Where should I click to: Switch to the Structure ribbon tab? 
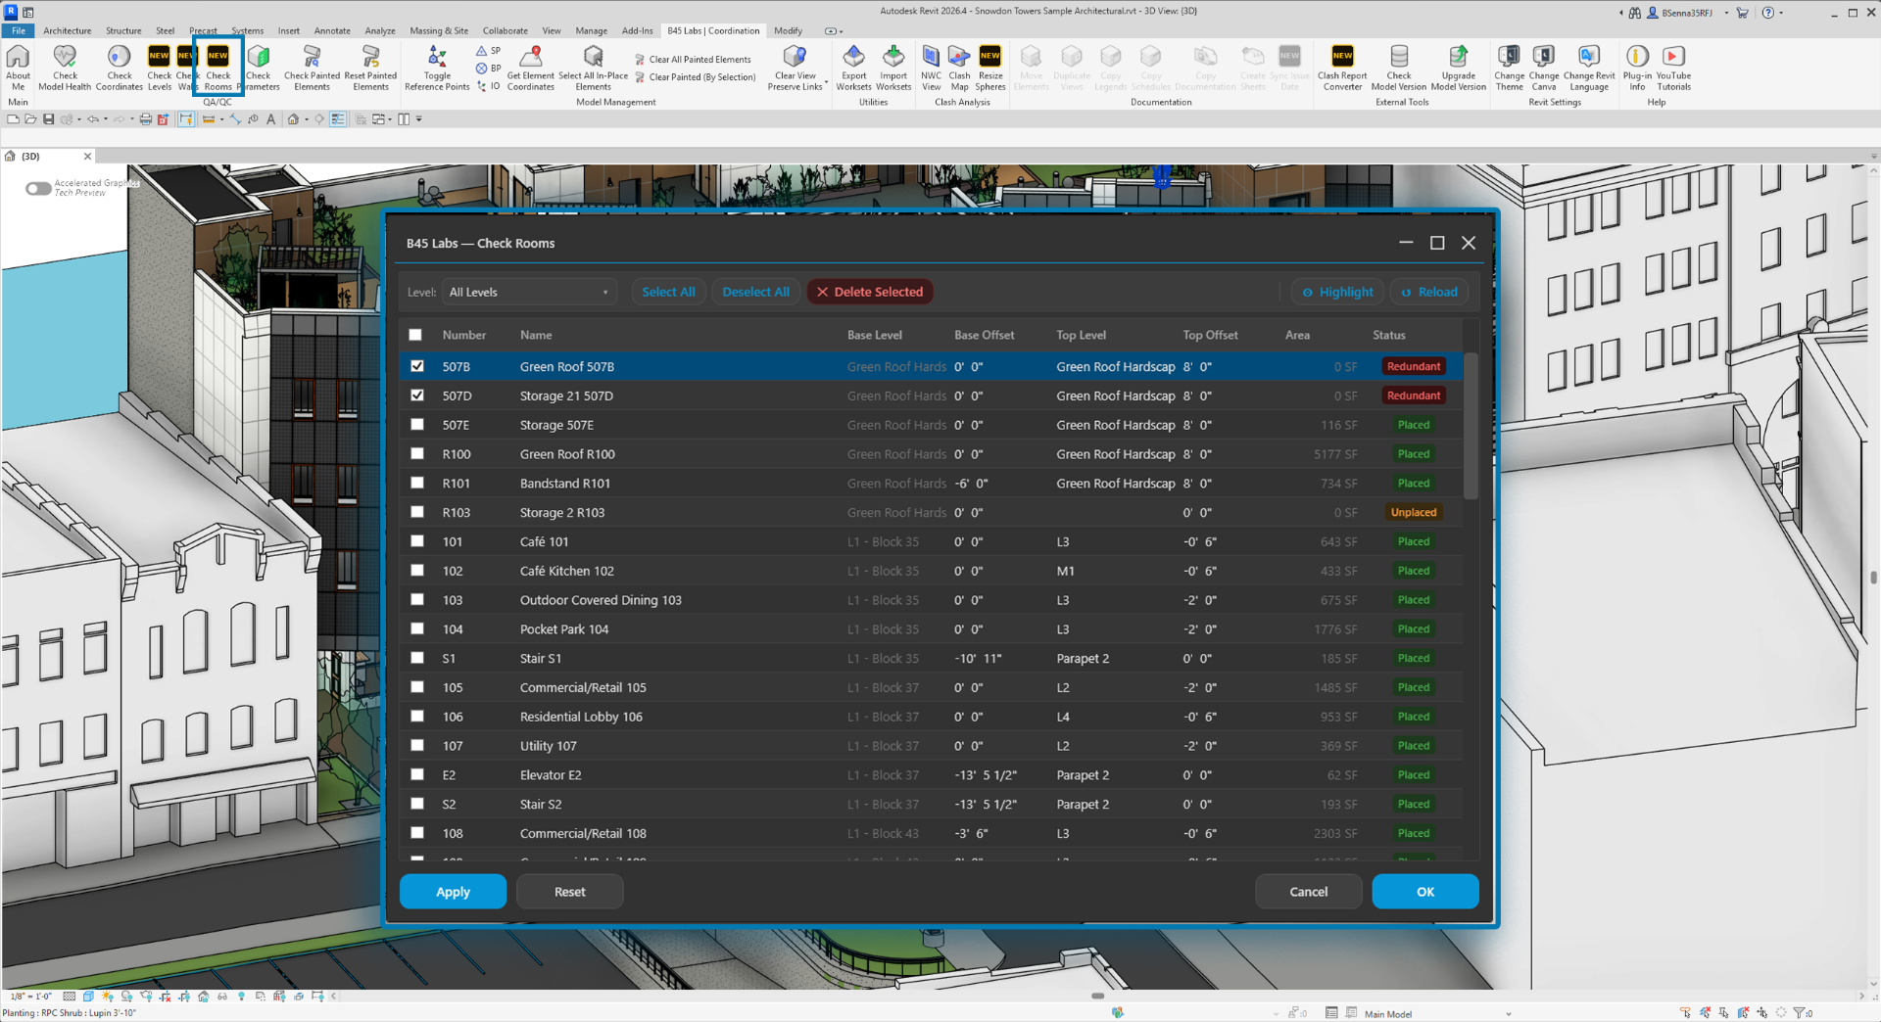[x=123, y=30]
